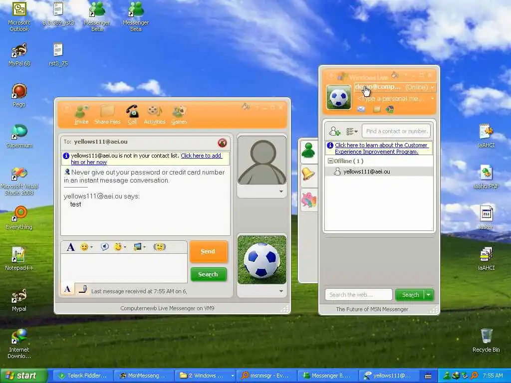Image resolution: width=511 pixels, height=383 pixels.
Task: Open the personal message dropdown arrow
Action: 433,98
